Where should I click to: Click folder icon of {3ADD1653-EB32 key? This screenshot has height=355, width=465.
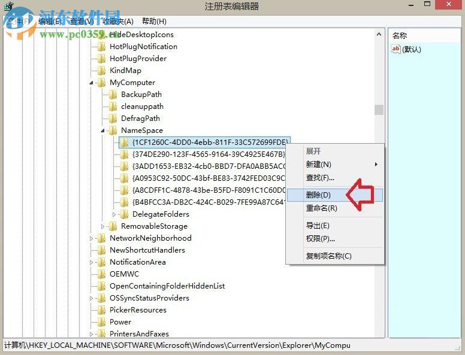tap(124, 166)
